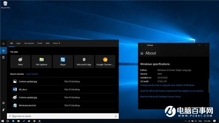Image resolution: width=219 pixels, height=123 pixels.
Task: Open WL.docx from recent activities
Action: pyautogui.click(x=63, y=89)
